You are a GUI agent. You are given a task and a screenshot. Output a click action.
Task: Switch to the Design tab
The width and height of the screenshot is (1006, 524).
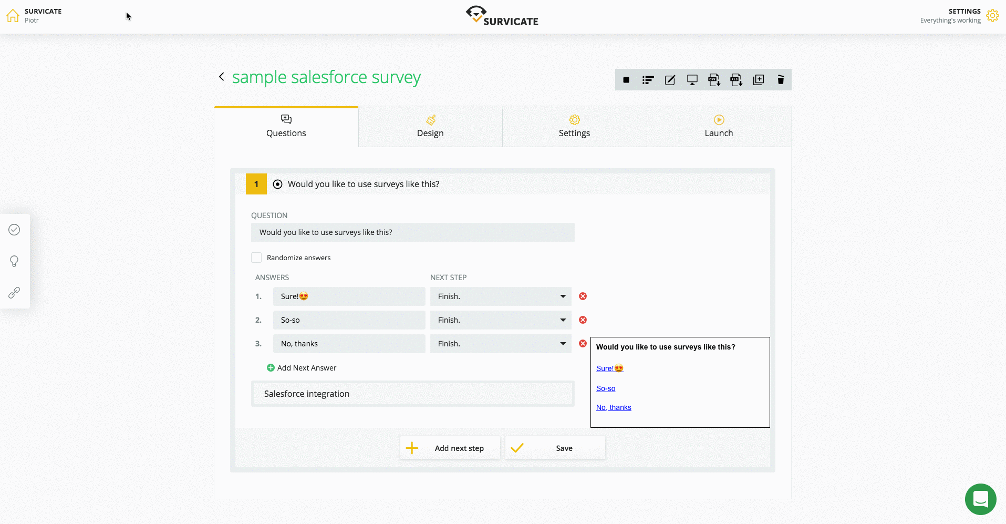point(430,127)
